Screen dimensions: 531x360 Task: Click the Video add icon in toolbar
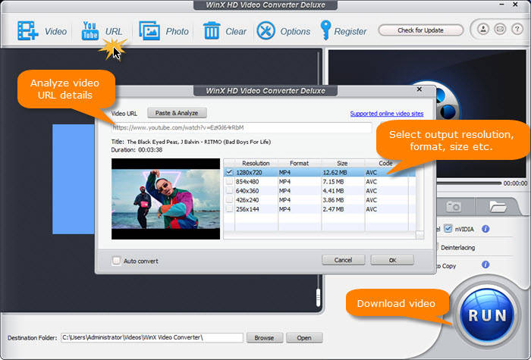28,31
